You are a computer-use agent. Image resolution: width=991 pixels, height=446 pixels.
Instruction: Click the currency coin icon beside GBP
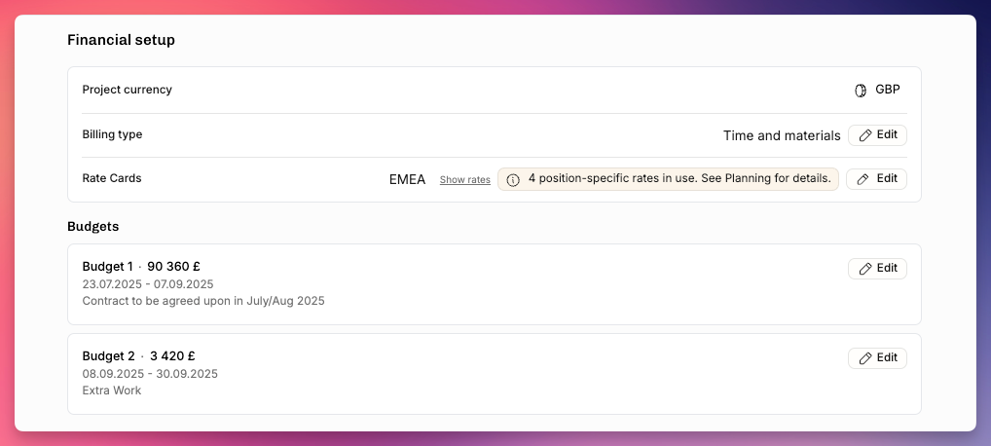(861, 90)
